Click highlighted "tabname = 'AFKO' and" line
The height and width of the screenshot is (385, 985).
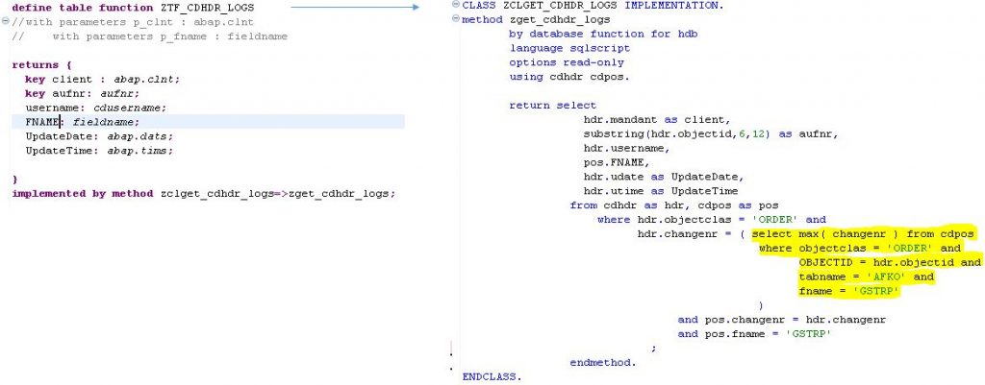pyautogui.click(x=867, y=277)
